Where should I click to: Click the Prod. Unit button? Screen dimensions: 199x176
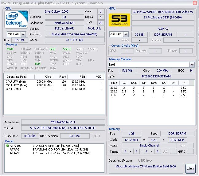(95, 29)
